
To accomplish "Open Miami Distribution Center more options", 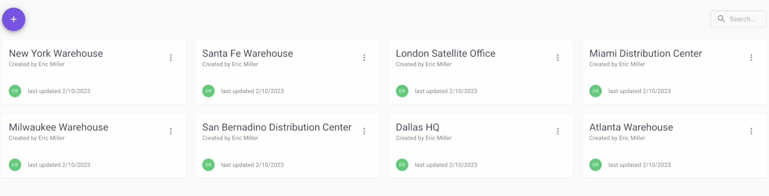I will point(751,58).
